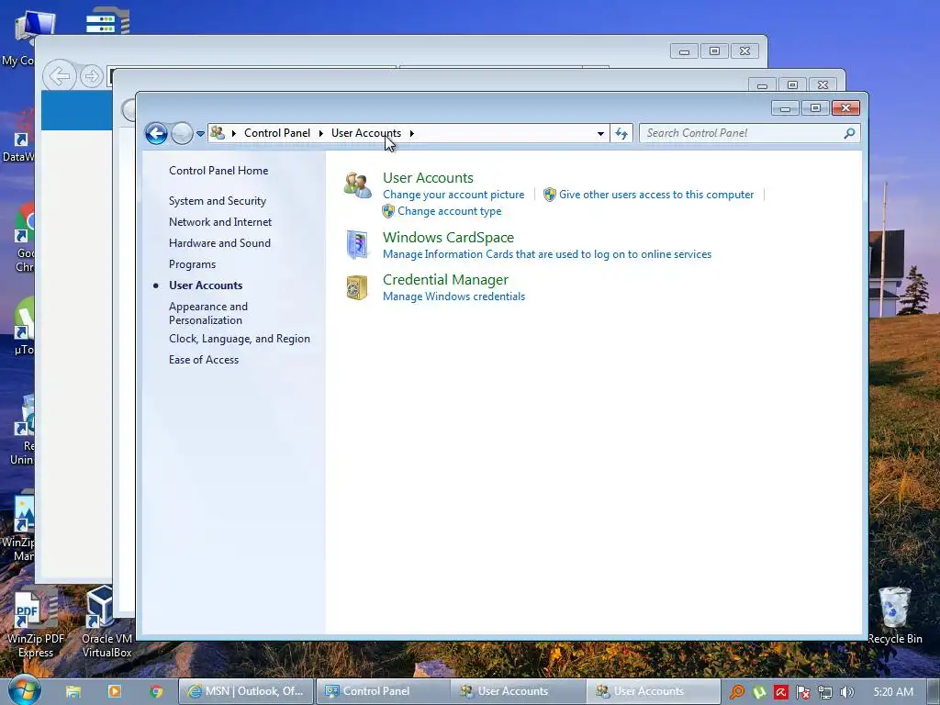Viewport: 940px width, 705px height.
Task: Open Oracle VM VirtualBox desktop shortcut
Action: tap(106, 621)
